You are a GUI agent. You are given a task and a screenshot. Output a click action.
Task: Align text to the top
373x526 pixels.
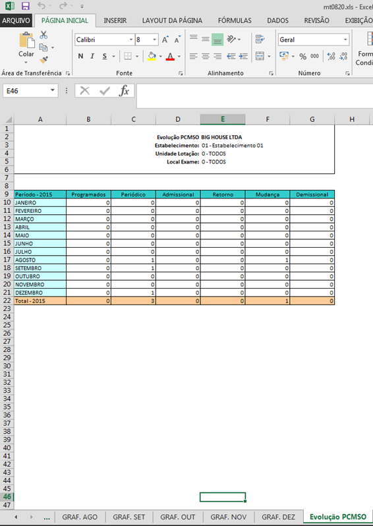194,39
